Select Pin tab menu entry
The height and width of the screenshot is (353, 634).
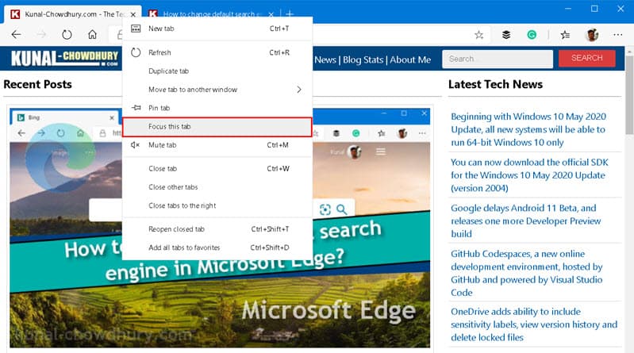point(217,108)
